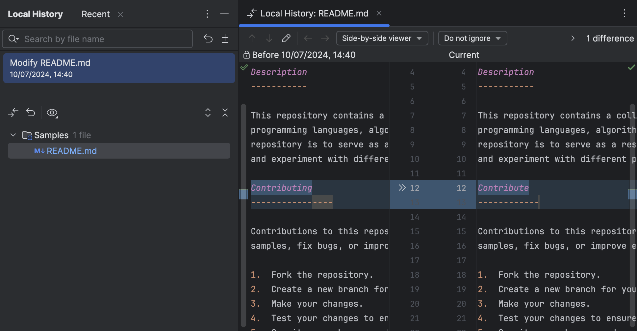The width and height of the screenshot is (637, 331).
Task: Navigate back with the left arrow icon
Action: coord(308,38)
